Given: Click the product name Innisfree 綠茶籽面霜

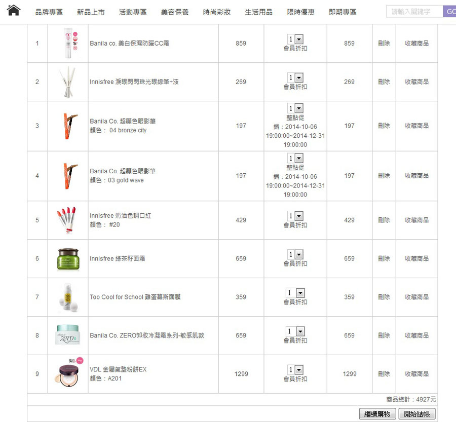Looking at the screenshot, I should click(117, 258).
